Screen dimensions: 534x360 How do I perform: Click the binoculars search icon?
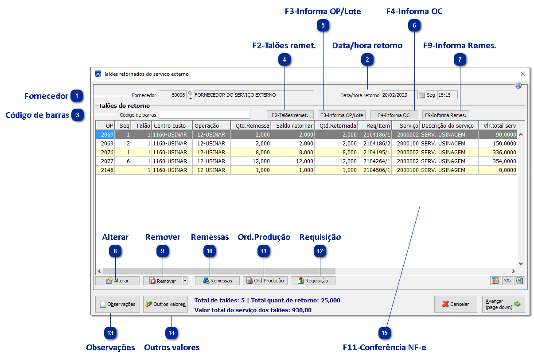click(x=507, y=281)
